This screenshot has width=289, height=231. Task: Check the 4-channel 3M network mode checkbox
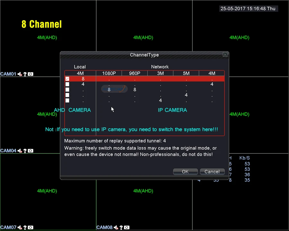pos(67,100)
